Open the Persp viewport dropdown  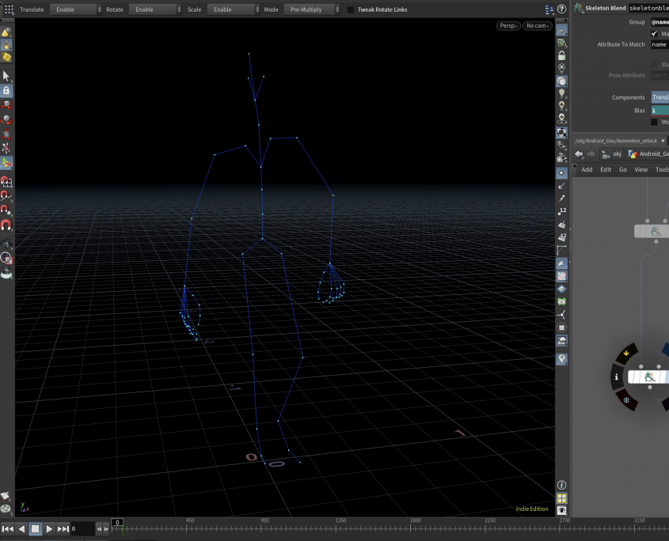pyautogui.click(x=508, y=26)
